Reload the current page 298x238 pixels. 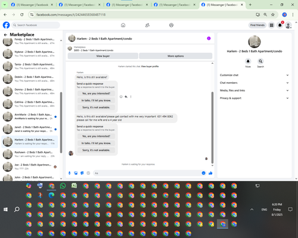[x=22, y=15]
